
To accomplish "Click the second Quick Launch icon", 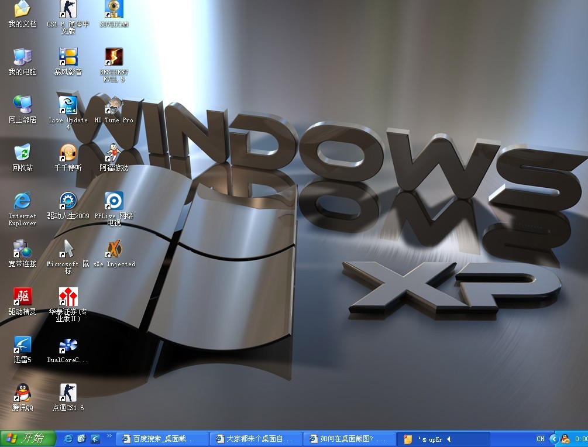I will point(82,438).
